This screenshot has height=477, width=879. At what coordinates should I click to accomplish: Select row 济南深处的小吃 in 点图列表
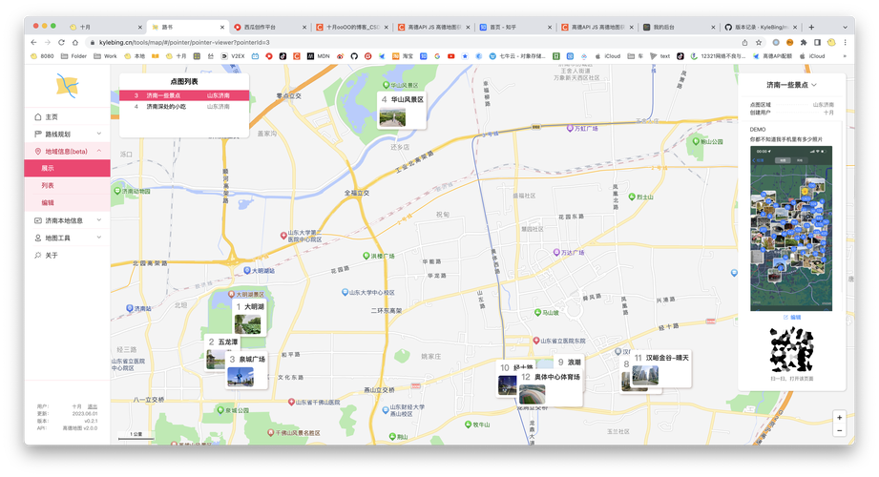pos(184,107)
